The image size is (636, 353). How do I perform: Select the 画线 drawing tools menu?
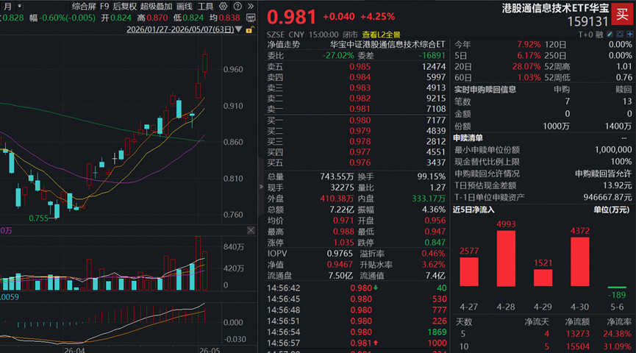point(185,6)
